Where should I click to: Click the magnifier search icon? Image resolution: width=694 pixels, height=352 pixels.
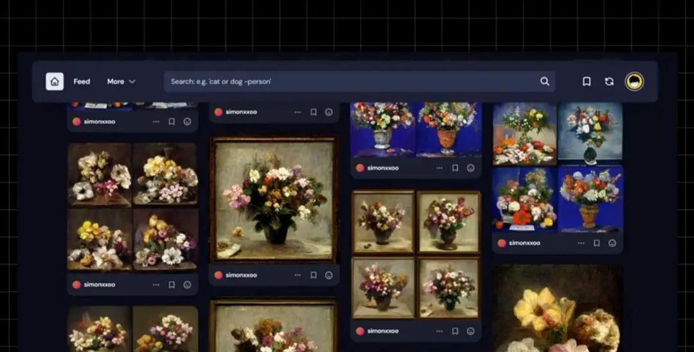point(545,81)
